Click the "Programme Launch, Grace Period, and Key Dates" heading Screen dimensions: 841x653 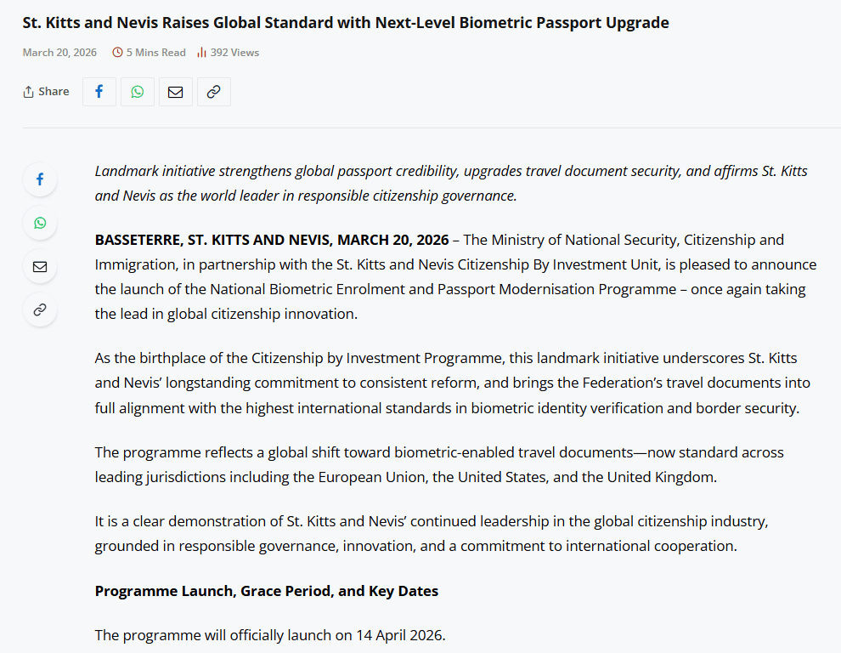pos(267,591)
